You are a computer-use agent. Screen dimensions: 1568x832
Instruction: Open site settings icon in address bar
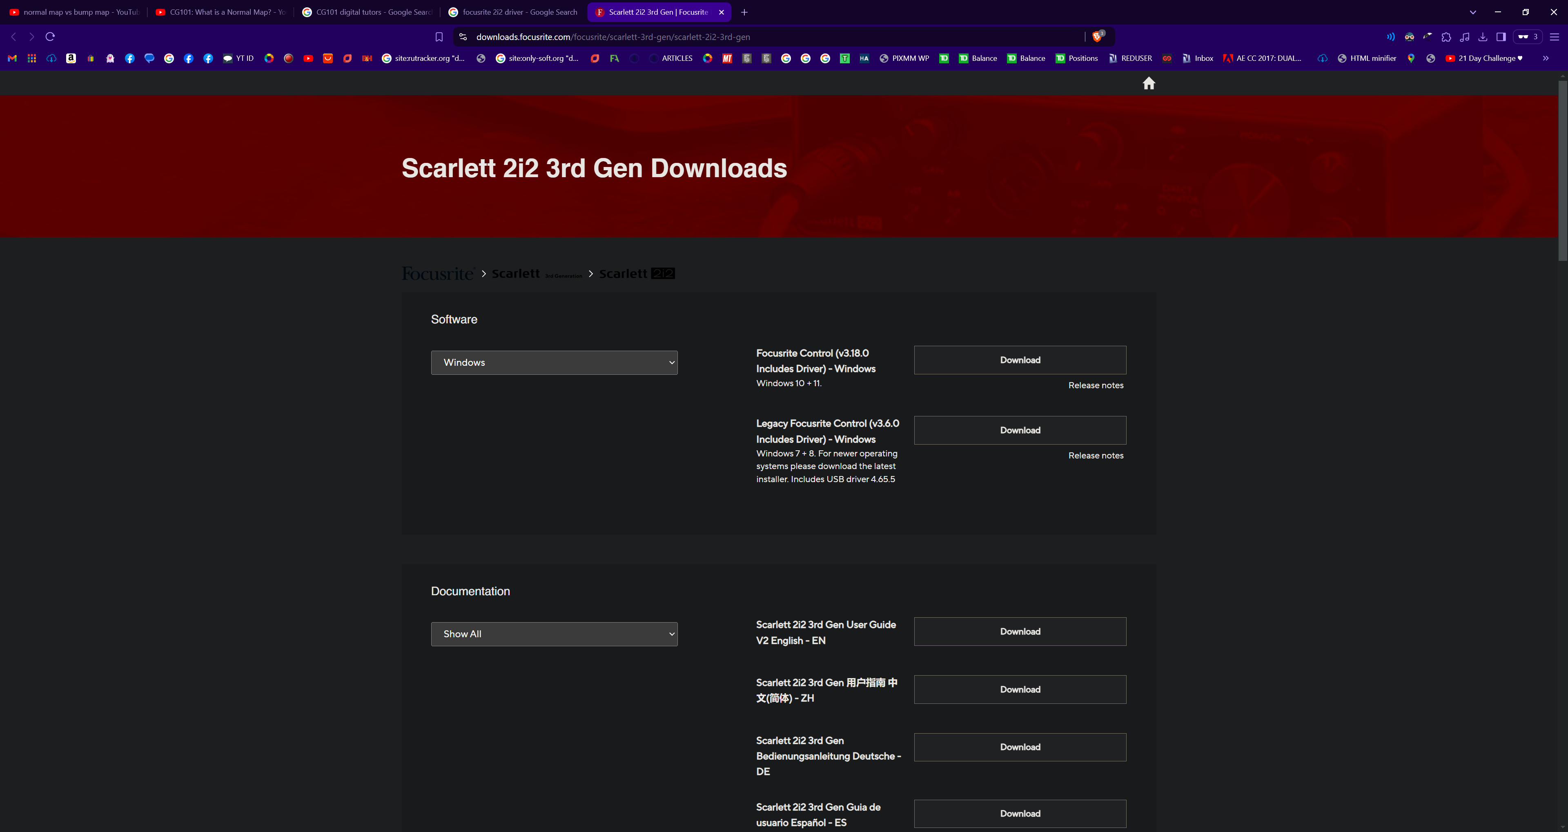point(463,37)
